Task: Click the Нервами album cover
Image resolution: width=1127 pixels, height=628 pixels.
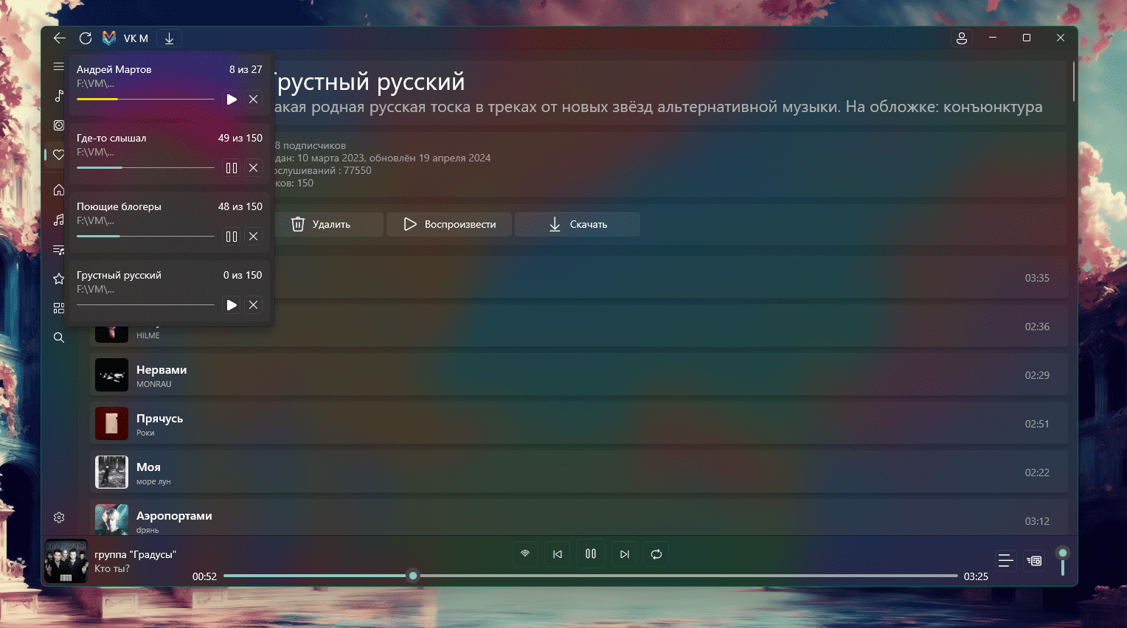Action: pyautogui.click(x=111, y=375)
